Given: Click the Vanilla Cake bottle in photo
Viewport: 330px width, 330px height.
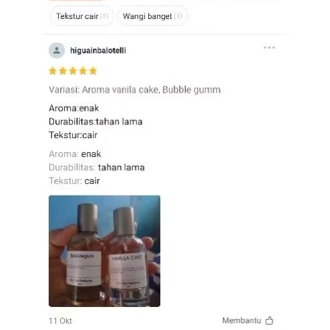Looking at the screenshot, I should [128, 256].
